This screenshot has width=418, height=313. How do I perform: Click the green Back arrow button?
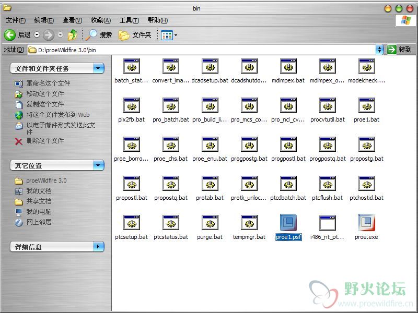(x=10, y=35)
